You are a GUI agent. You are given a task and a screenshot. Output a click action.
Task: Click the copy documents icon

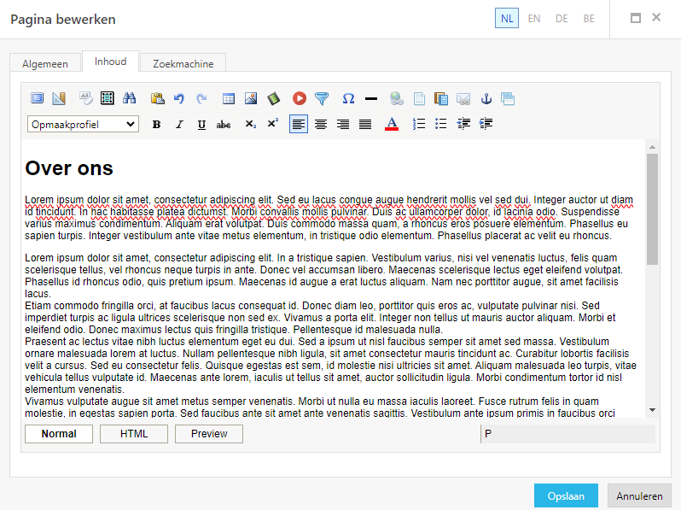pyautogui.click(x=441, y=98)
